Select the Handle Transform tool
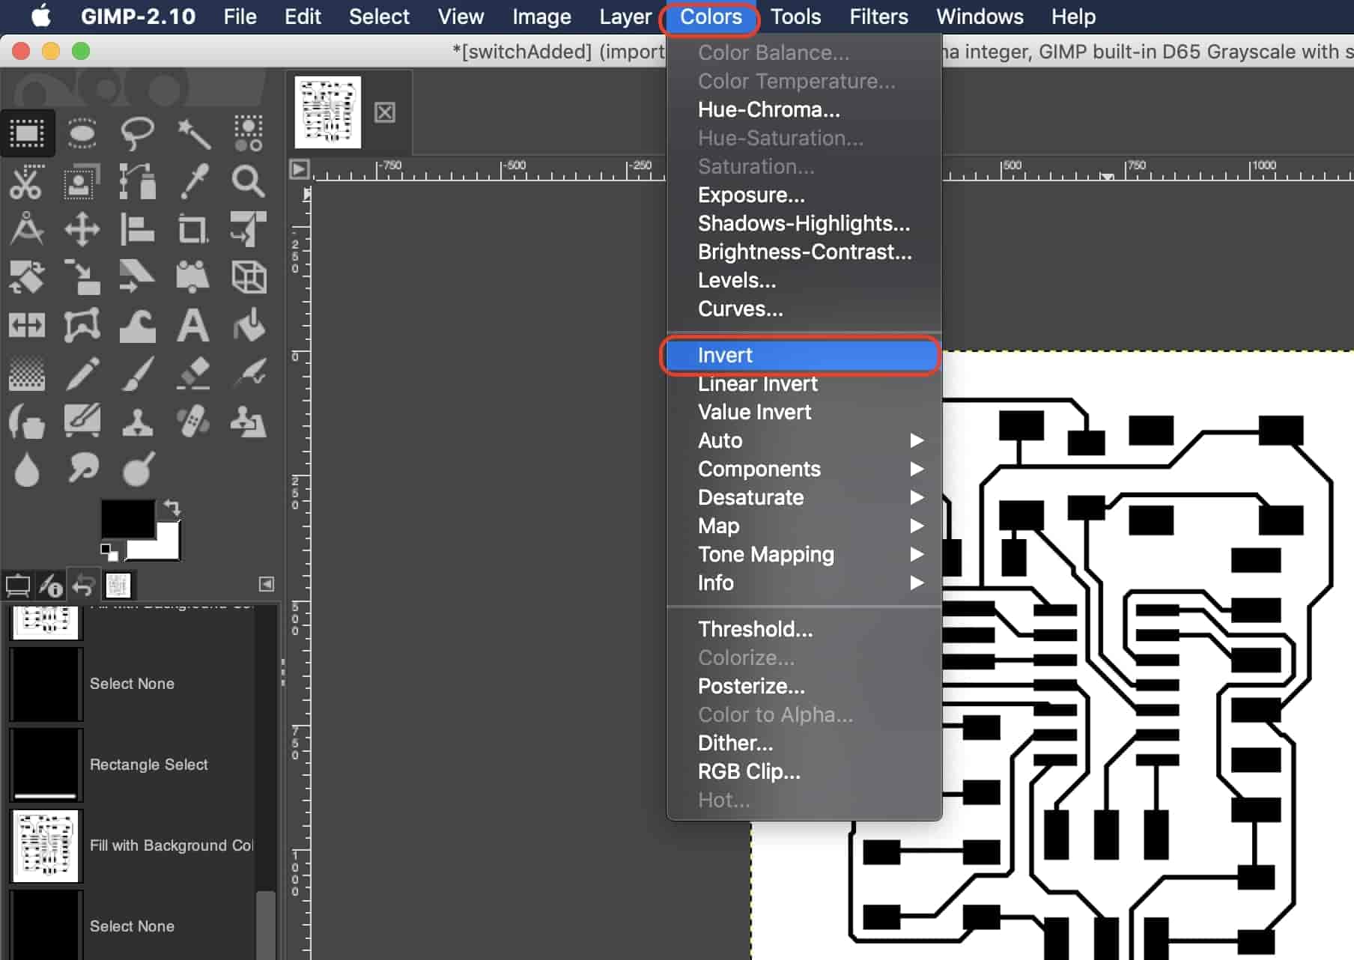1354x960 pixels. click(193, 277)
